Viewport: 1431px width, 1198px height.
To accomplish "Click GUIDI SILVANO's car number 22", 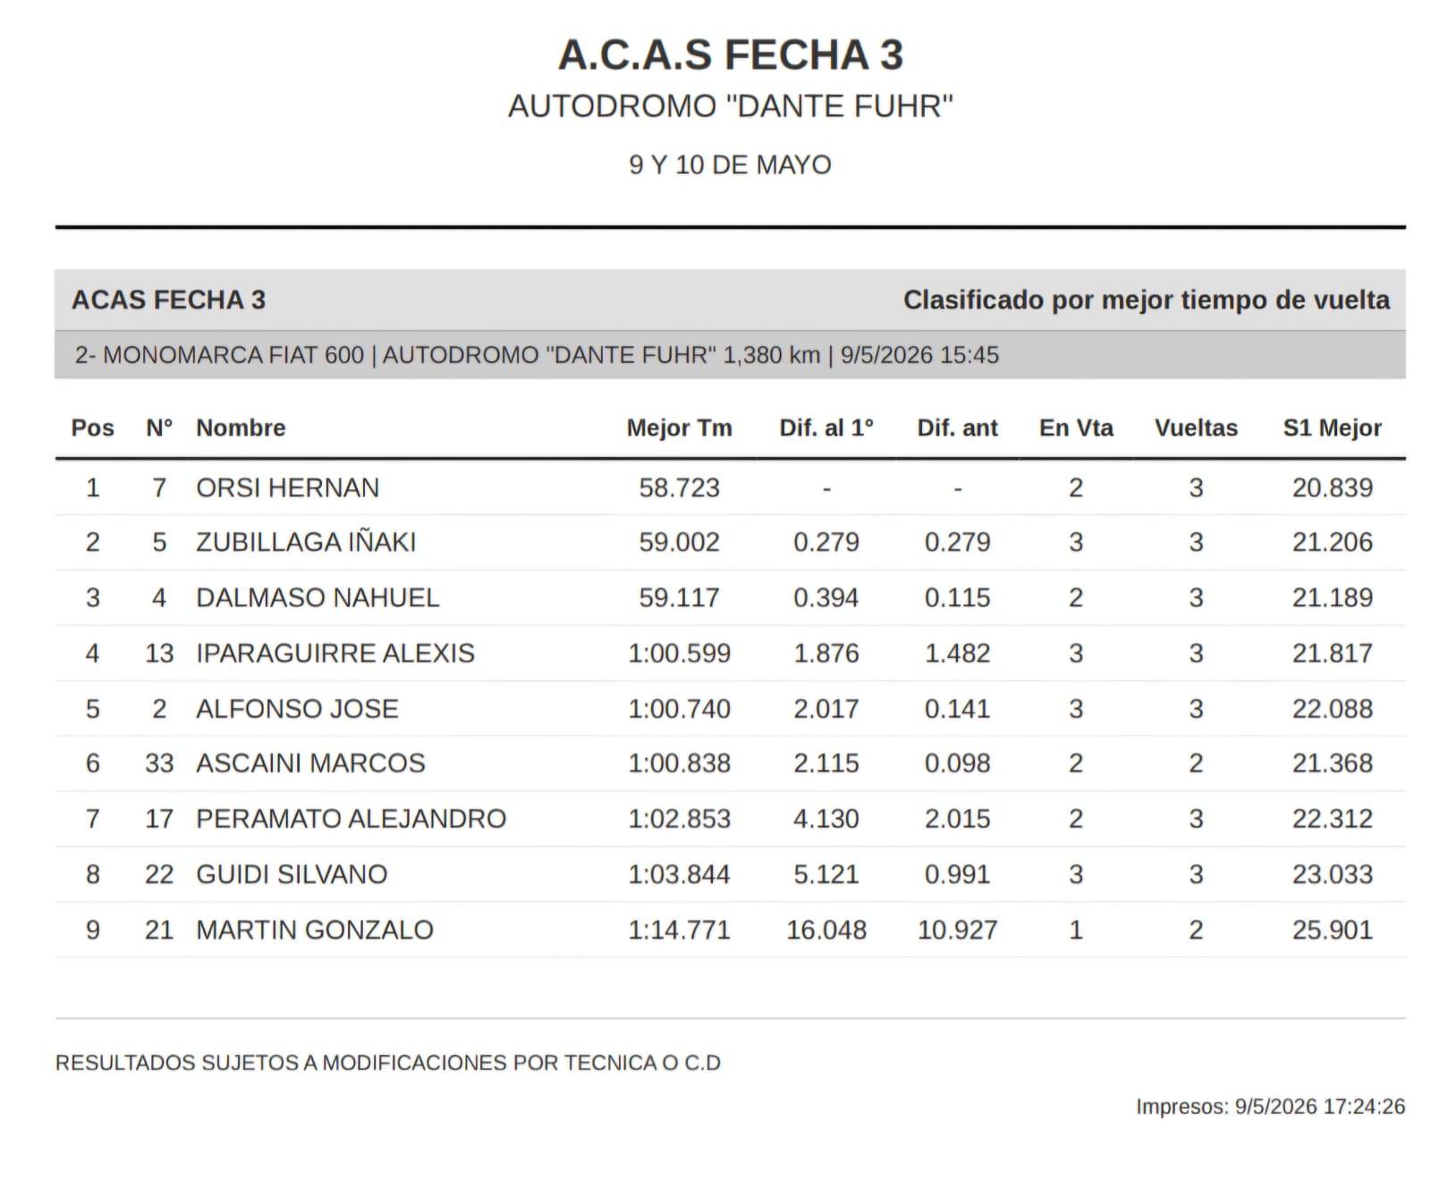I will click(x=159, y=874).
